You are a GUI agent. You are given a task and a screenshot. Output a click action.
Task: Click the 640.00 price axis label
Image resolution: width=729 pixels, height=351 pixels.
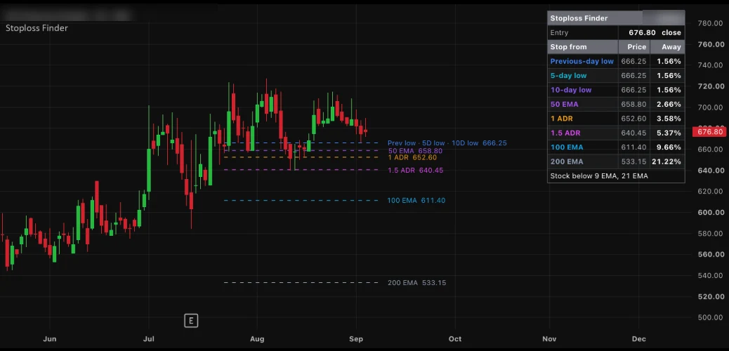pyautogui.click(x=711, y=170)
